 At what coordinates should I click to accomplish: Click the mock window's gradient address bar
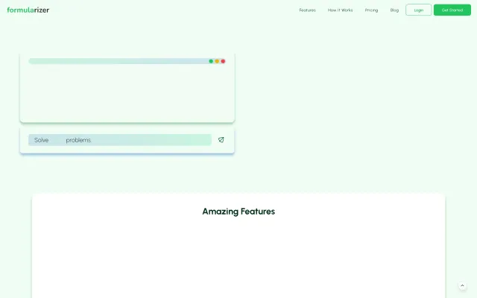(117, 61)
